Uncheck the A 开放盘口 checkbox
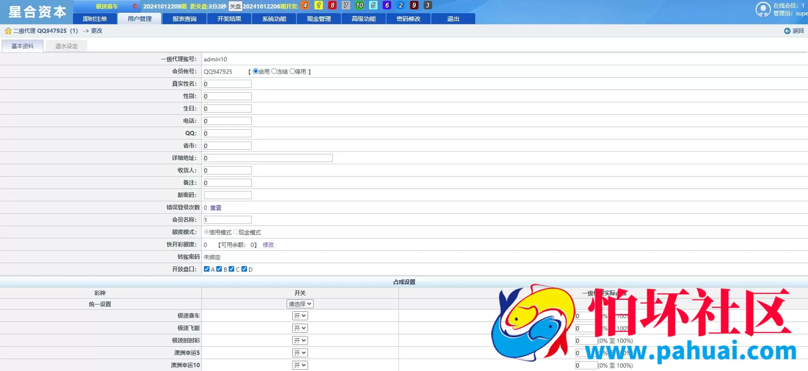This screenshot has width=808, height=371. pos(206,269)
